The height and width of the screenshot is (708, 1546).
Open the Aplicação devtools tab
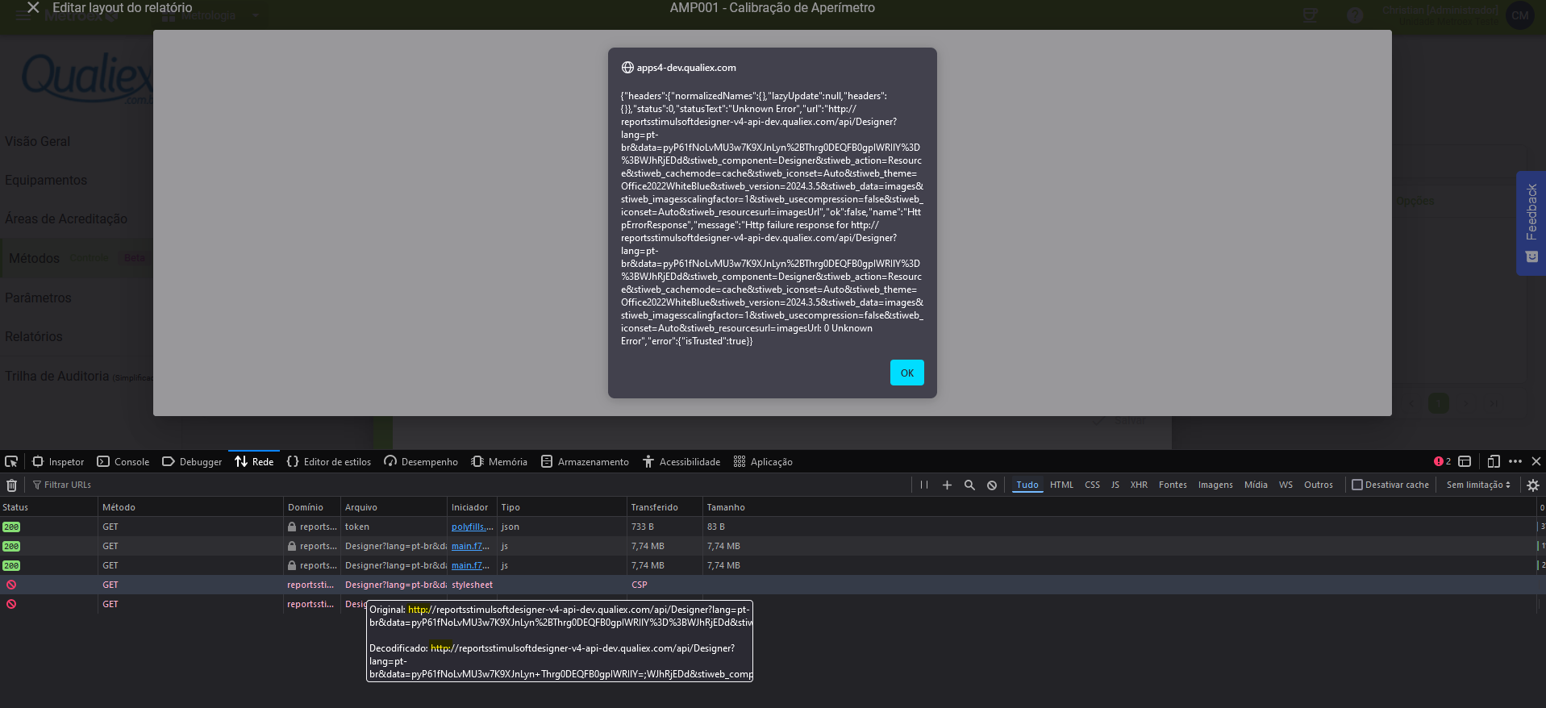pos(763,462)
